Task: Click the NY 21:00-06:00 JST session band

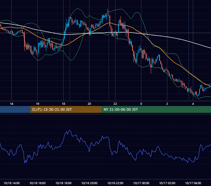Action: pos(156,109)
